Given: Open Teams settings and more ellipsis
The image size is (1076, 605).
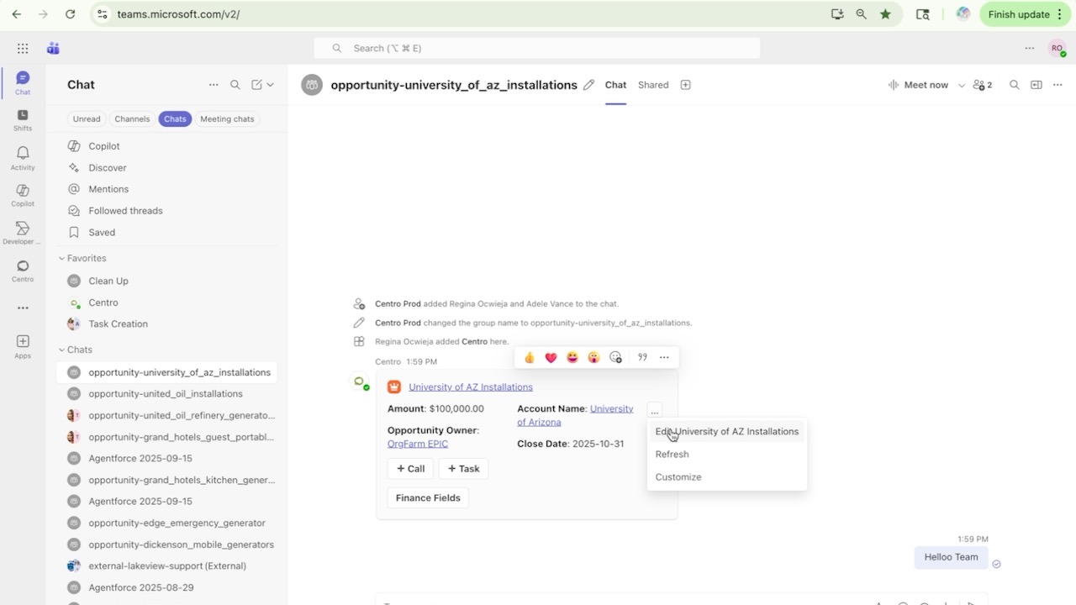Looking at the screenshot, I should tap(1029, 49).
